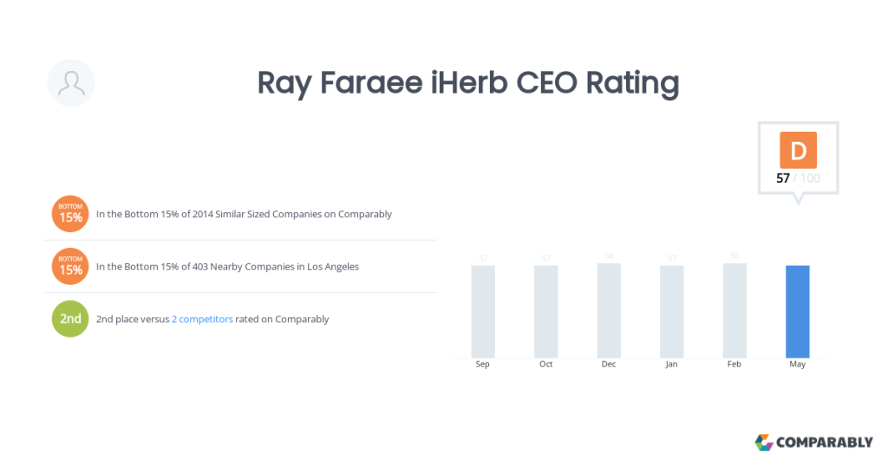Click the Sep axis label

pyautogui.click(x=482, y=364)
